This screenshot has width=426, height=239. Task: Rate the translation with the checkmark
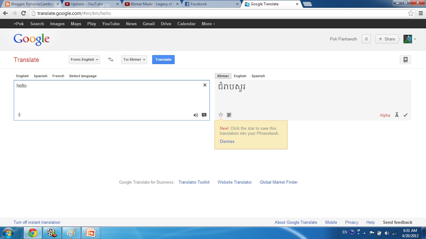405,115
